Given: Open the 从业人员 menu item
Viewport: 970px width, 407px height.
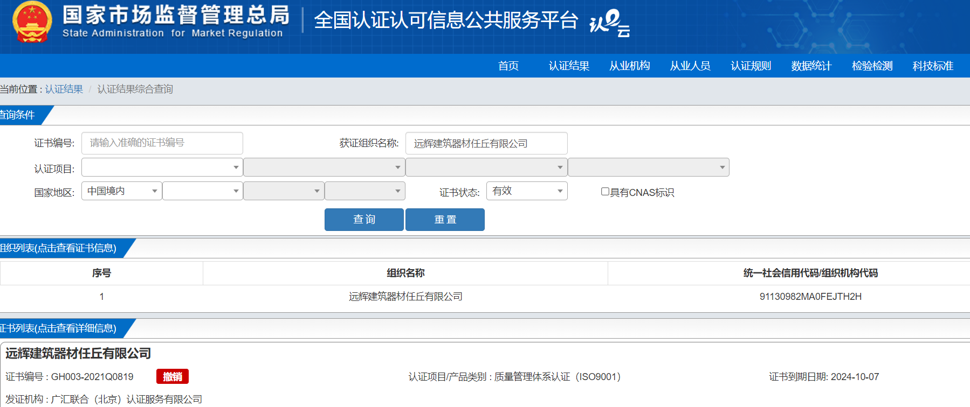Looking at the screenshot, I should (690, 66).
